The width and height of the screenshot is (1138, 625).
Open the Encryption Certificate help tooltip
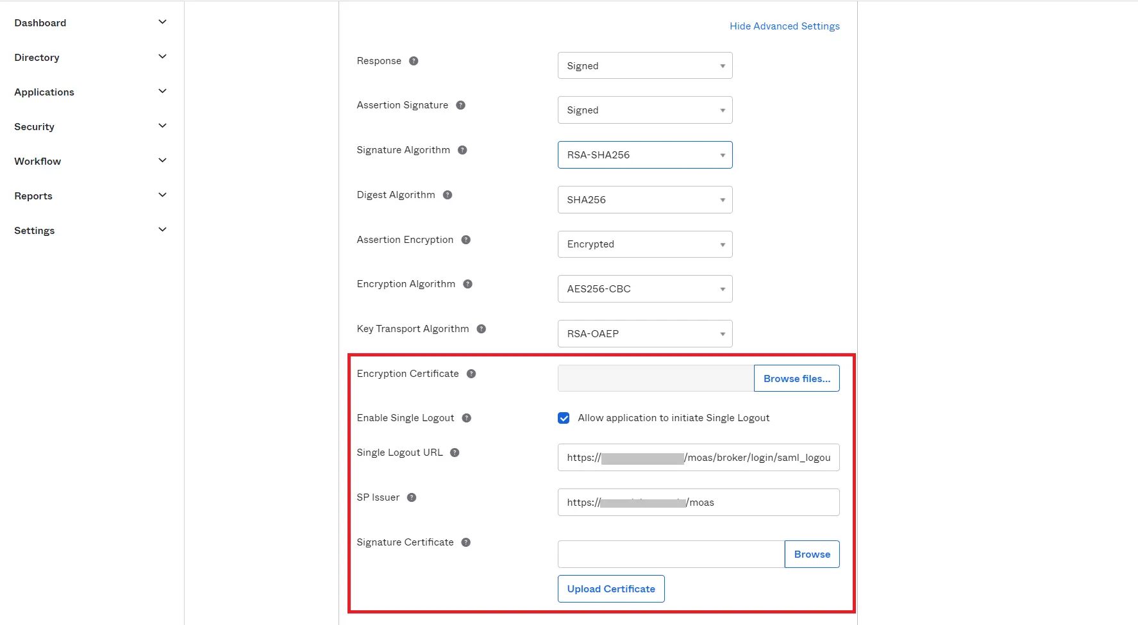pyautogui.click(x=471, y=373)
